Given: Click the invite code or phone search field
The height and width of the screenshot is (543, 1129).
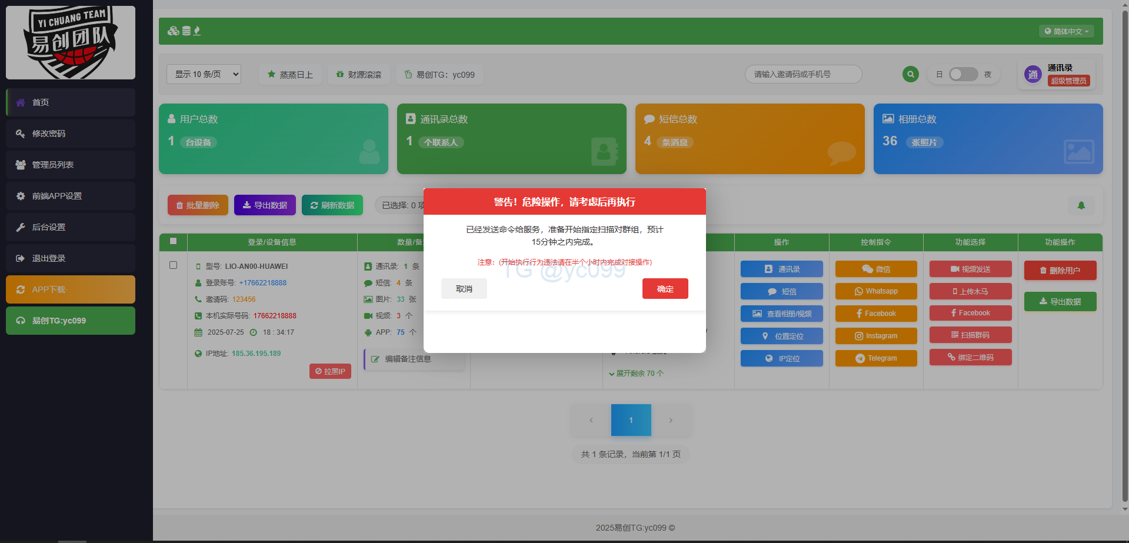Looking at the screenshot, I should 803,74.
